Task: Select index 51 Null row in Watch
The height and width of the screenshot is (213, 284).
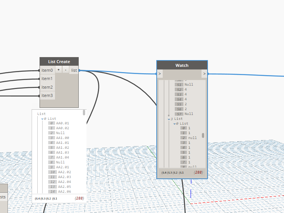Action: [184, 85]
